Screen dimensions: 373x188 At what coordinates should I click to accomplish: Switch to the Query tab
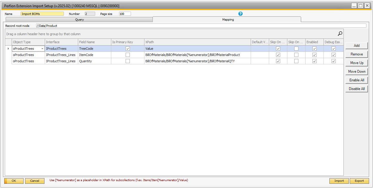(x=79, y=20)
